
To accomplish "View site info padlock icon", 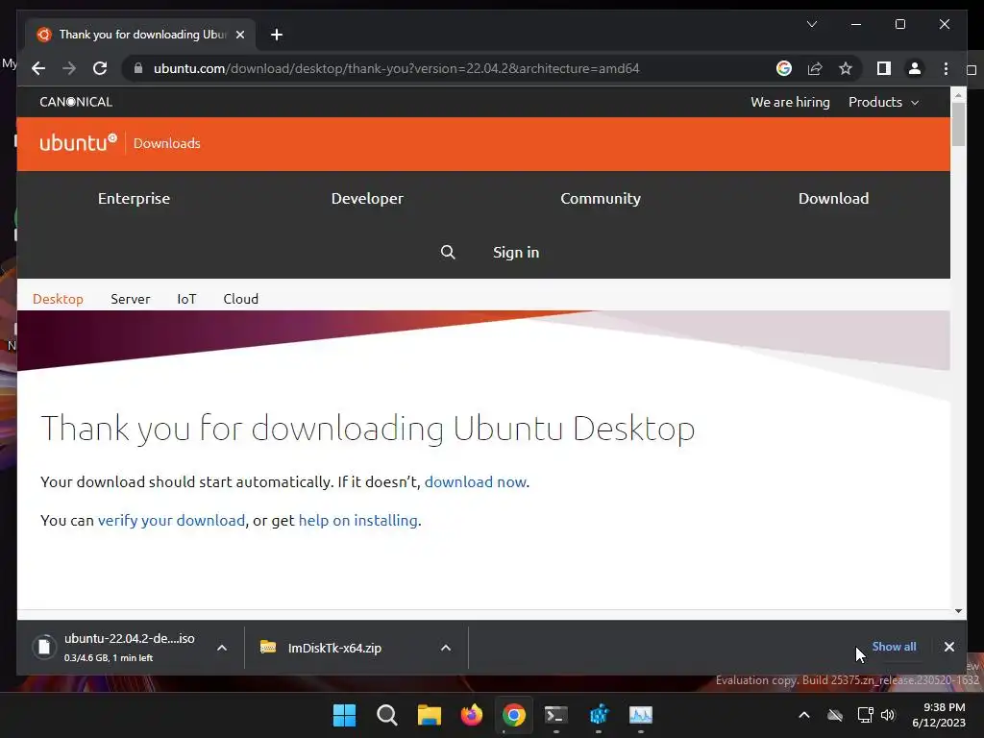I will click(x=138, y=68).
